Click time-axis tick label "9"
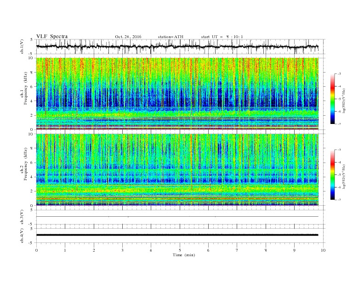The height and width of the screenshot is (281, 364). 294,250
